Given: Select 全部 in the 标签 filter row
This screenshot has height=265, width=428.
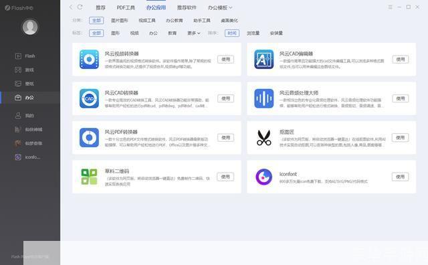Looking at the screenshot, I should tap(96, 33).
